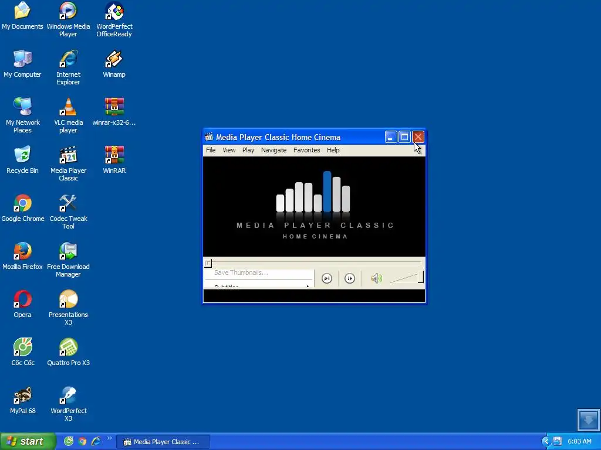Launch Chrome from the quick launch bar
Image resolution: width=601 pixels, height=450 pixels.
coord(82,442)
